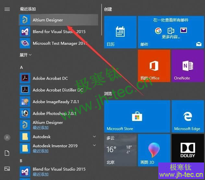Click the 浏览 tile group header
Viewport: 205px width, 180px height.
tap(108, 94)
